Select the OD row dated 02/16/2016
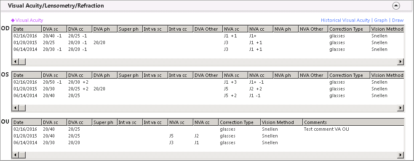This screenshot has height=161, width=414. coord(208,36)
